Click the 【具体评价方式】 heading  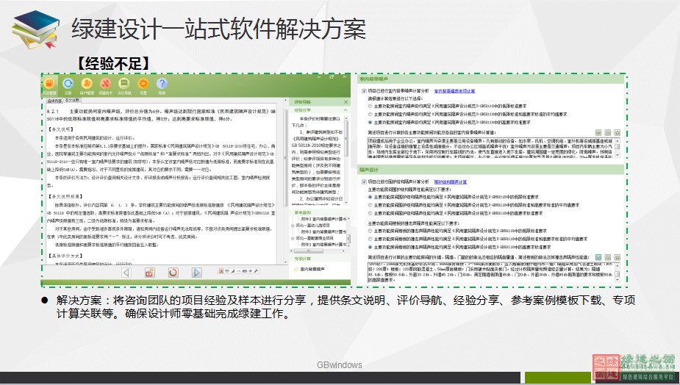(65, 256)
